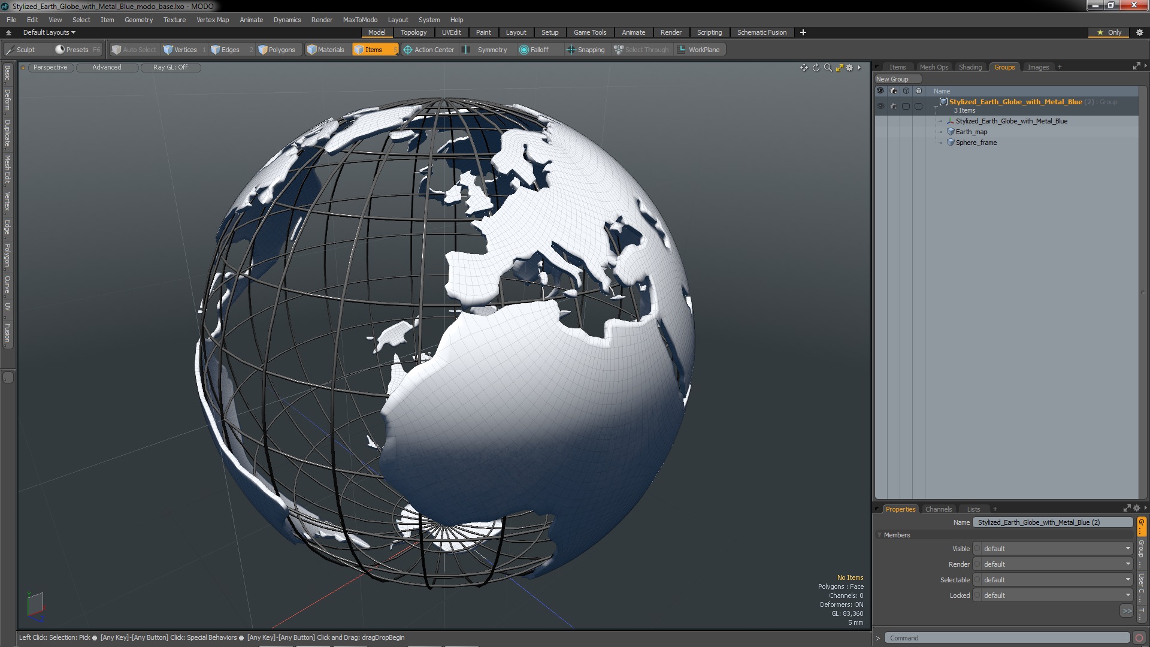Viewport: 1150px width, 647px height.
Task: Switch to the Topology layout tab
Action: [x=413, y=32]
